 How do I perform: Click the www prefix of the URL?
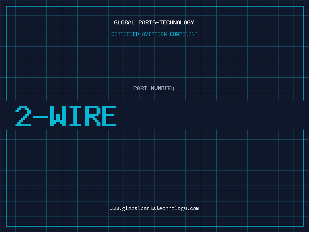click(114, 208)
